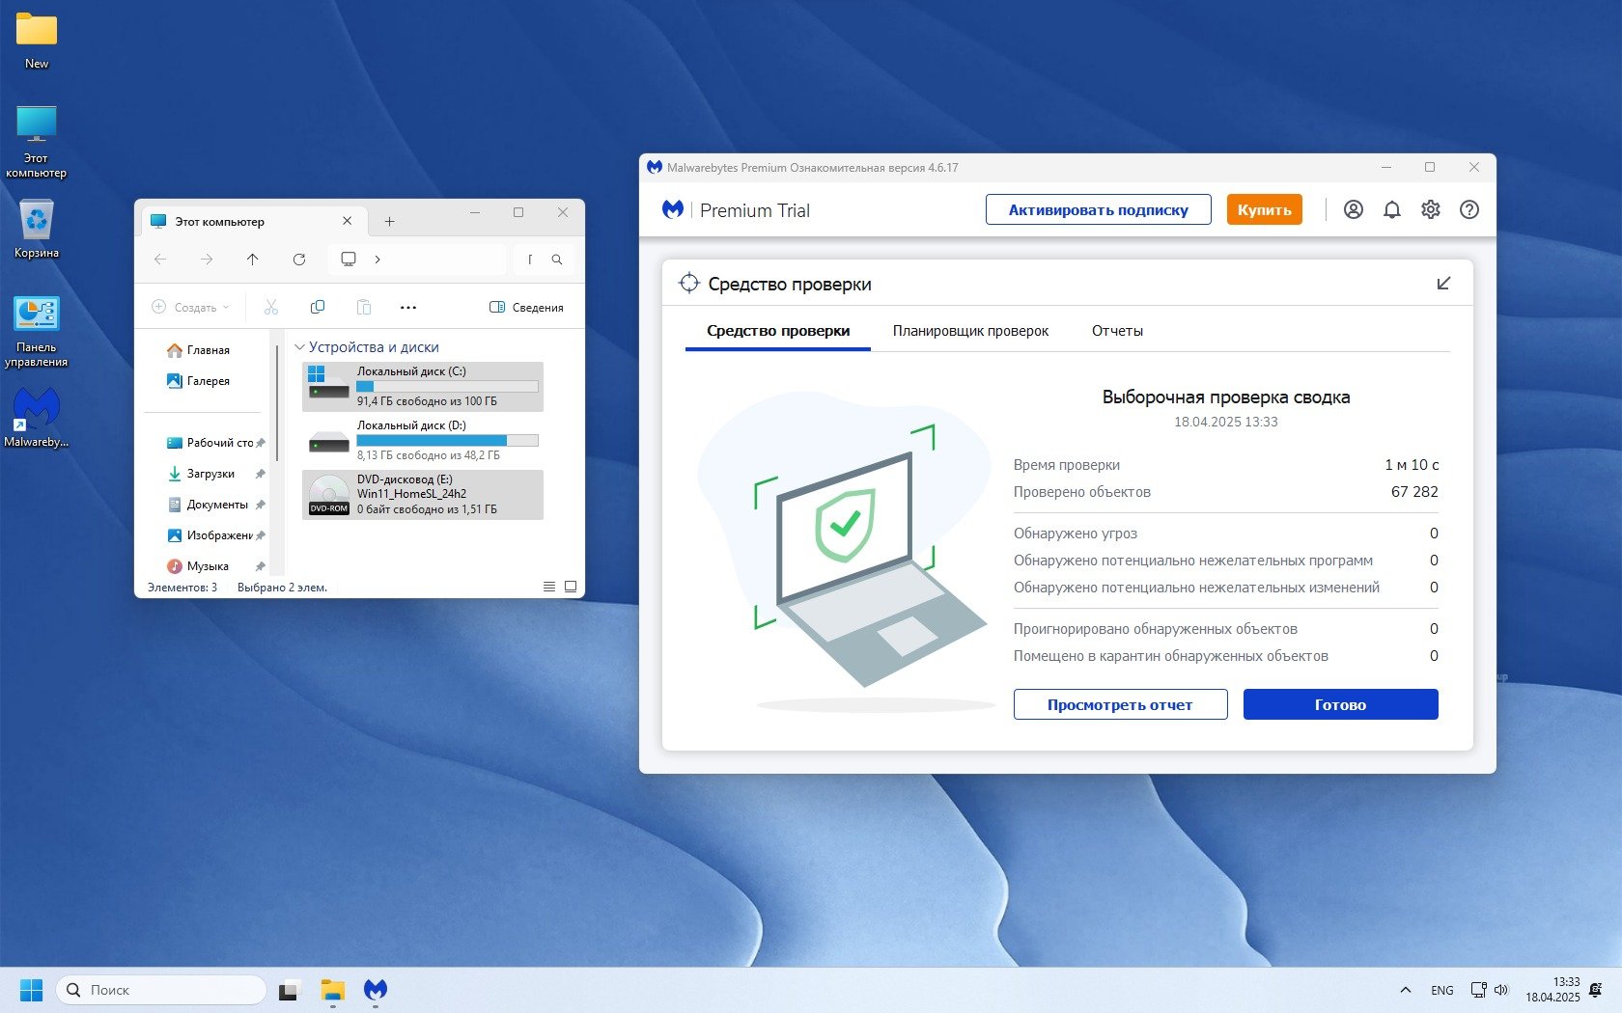Open the Explorer more options ellipsis
This screenshot has width=1622, height=1013.
coord(408,307)
